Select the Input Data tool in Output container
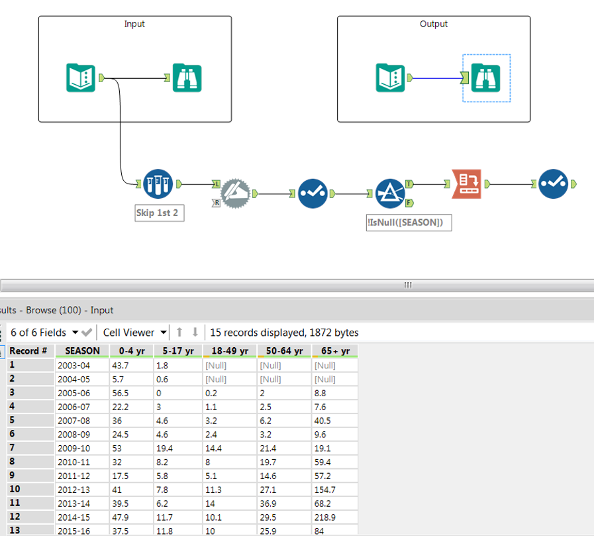The image size is (594, 536). click(390, 78)
